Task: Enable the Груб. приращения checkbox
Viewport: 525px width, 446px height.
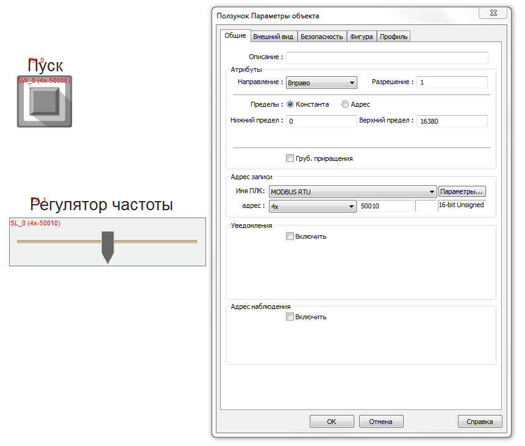Action: click(290, 158)
